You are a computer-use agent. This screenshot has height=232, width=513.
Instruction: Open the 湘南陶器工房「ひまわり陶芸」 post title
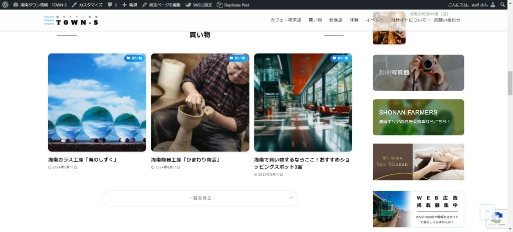(x=185, y=160)
